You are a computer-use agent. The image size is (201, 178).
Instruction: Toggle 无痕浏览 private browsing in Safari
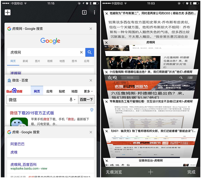(x=114, y=172)
